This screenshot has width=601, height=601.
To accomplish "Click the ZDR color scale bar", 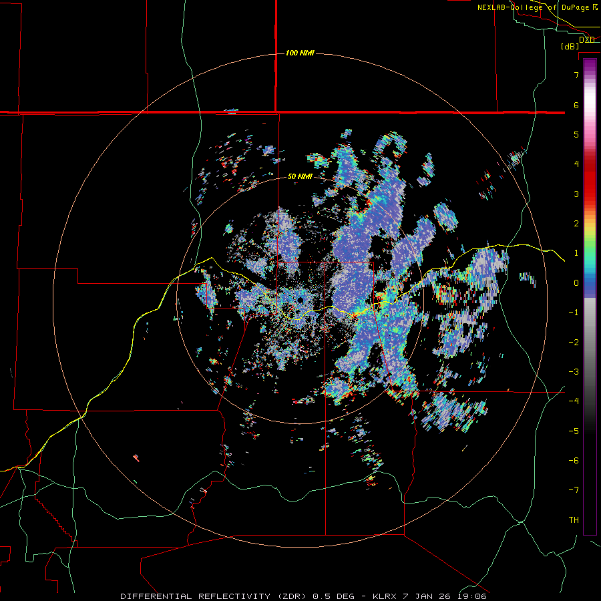I will click(590, 296).
